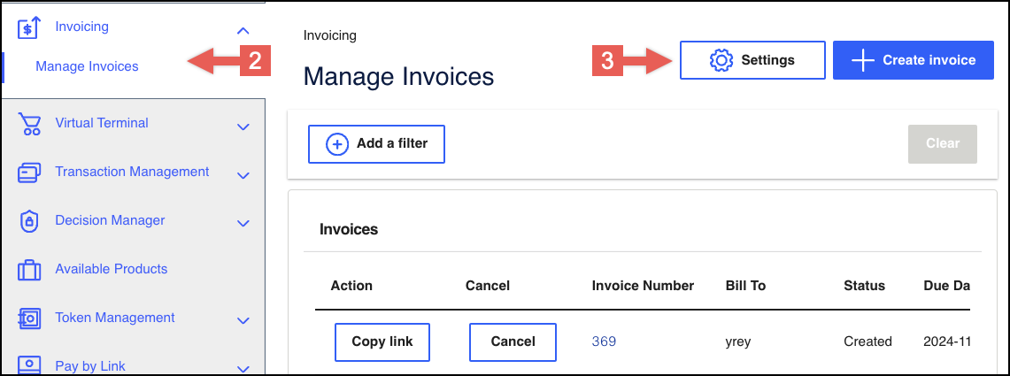Click the Invoicing dollar document icon

(29, 27)
